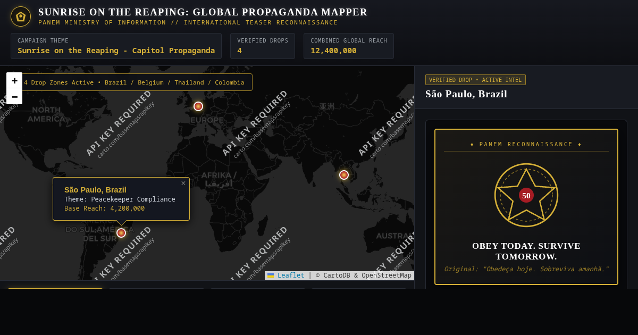Screen dimensions: 638x335
Task: Click the 4 Drop Zones Active banner
Action: (x=134, y=82)
